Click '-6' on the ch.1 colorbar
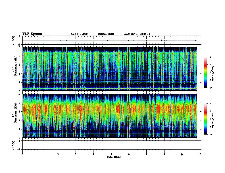The height and width of the screenshot is (173, 225). [210, 57]
